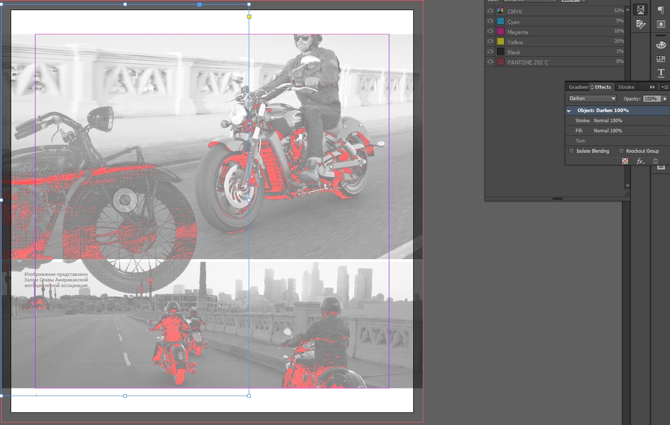Open the Effects panel flyout menu
This screenshot has height=425, width=670.
664,87
